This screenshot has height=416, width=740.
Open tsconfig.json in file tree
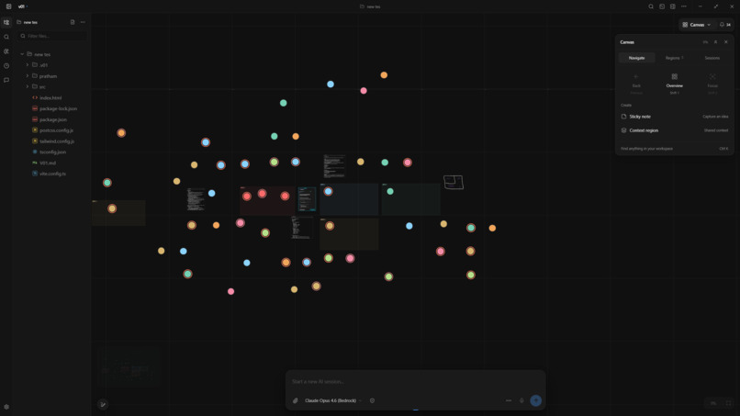pyautogui.click(x=52, y=152)
